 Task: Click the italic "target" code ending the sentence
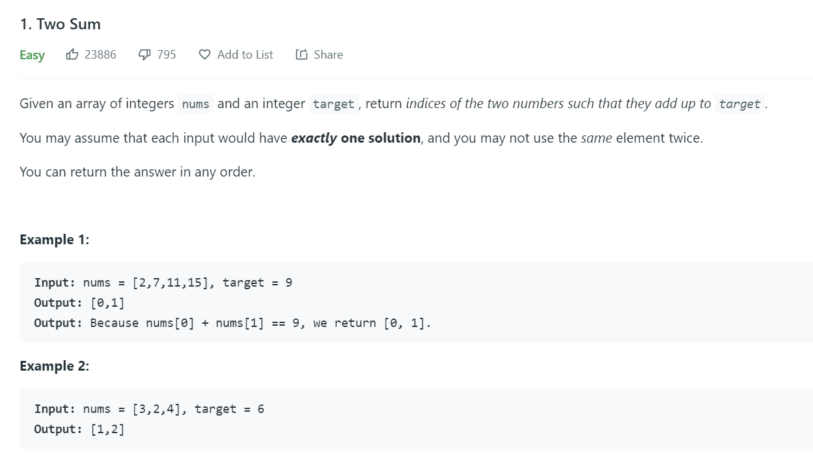[x=739, y=104]
